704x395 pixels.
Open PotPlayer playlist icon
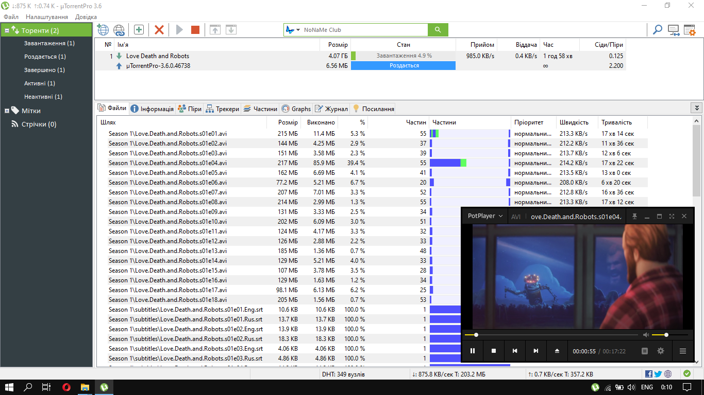pyautogui.click(x=645, y=351)
